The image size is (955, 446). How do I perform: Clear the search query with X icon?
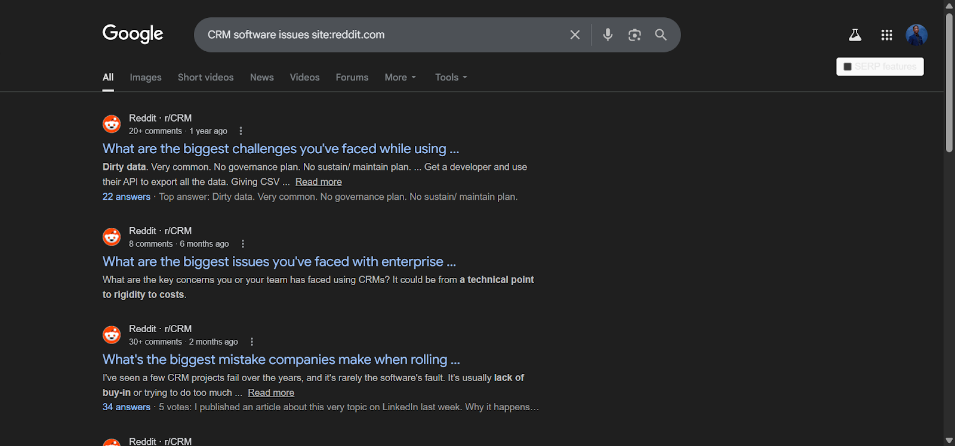click(575, 35)
